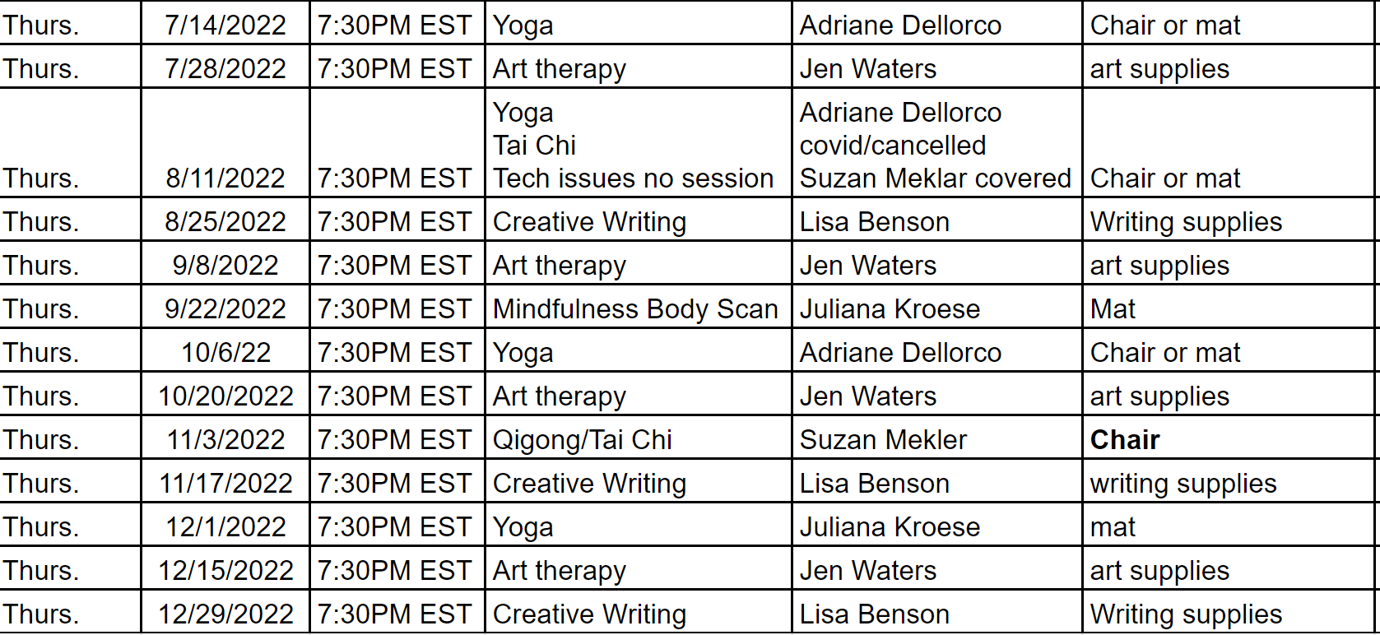Select the Mindfulness Body Scan cell
This screenshot has height=635, width=1380.
(x=635, y=308)
